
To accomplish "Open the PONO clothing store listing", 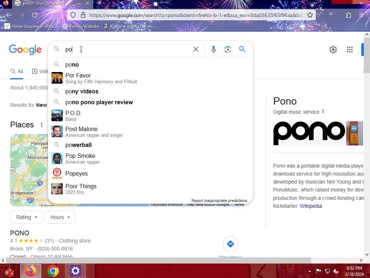I will point(20,233).
